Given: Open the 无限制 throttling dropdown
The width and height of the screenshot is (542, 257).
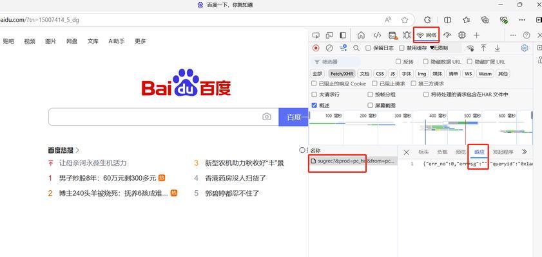Looking at the screenshot, I should [x=445, y=48].
